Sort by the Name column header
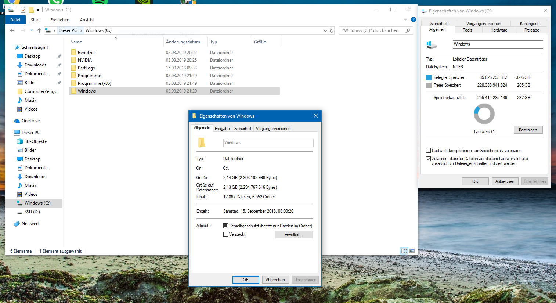The height and width of the screenshot is (303, 556). click(76, 42)
